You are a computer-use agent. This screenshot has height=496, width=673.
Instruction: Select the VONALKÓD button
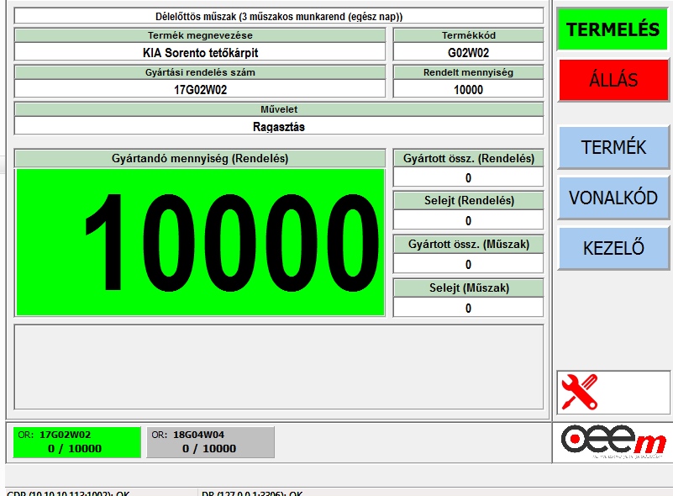pos(613,198)
